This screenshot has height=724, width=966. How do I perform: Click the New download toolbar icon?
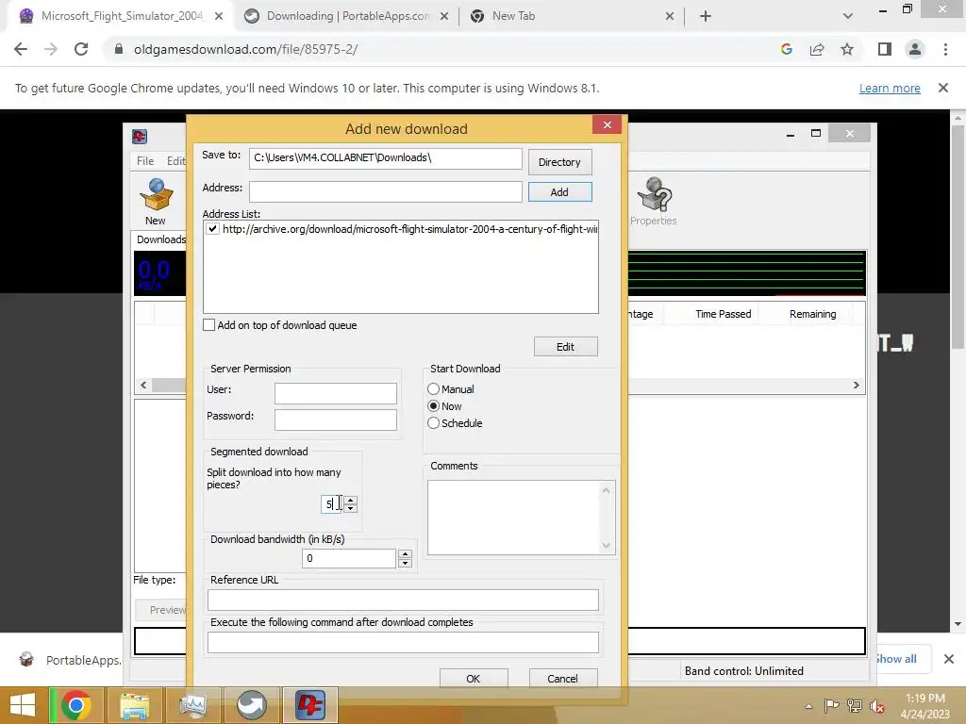coord(156,201)
